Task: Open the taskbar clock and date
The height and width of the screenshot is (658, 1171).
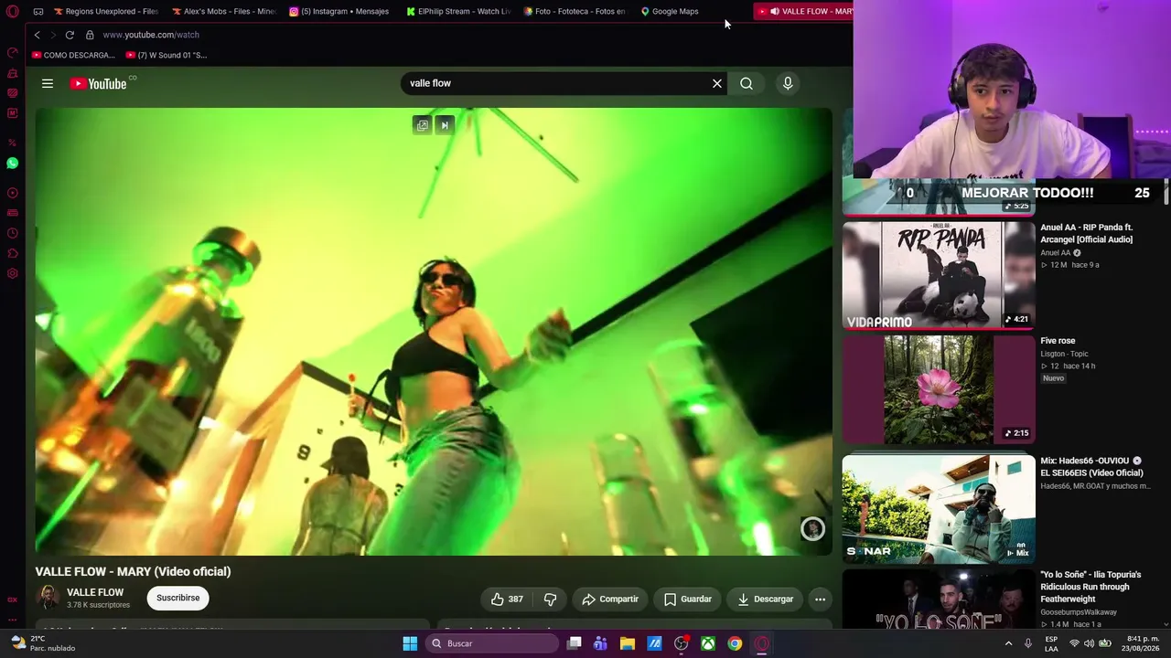Action: coord(1140,643)
